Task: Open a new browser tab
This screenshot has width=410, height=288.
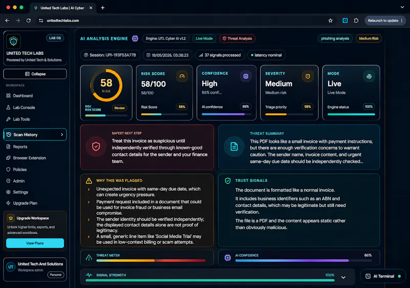Action: (103, 8)
